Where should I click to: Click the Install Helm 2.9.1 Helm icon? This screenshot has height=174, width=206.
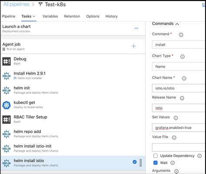pyautogui.click(x=7, y=76)
